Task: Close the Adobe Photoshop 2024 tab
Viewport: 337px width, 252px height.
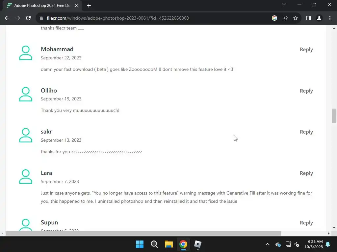Action: coord(76,6)
